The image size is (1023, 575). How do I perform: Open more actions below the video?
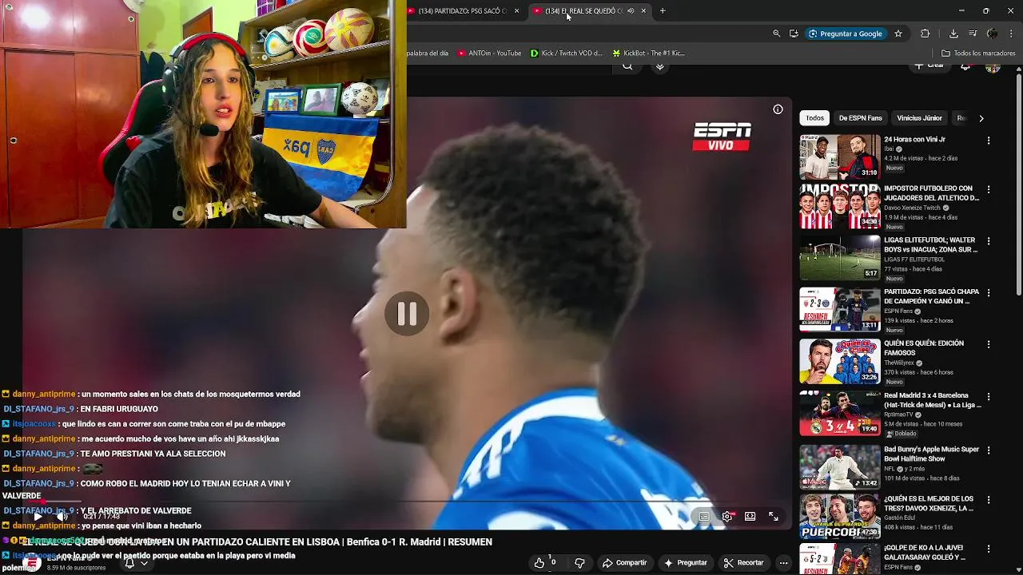[x=784, y=563]
